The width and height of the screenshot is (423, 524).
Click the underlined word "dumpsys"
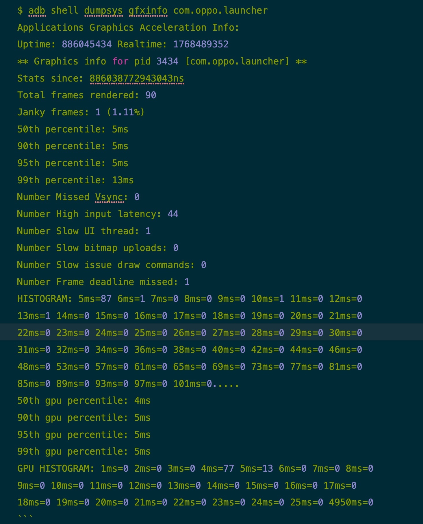coord(103,11)
